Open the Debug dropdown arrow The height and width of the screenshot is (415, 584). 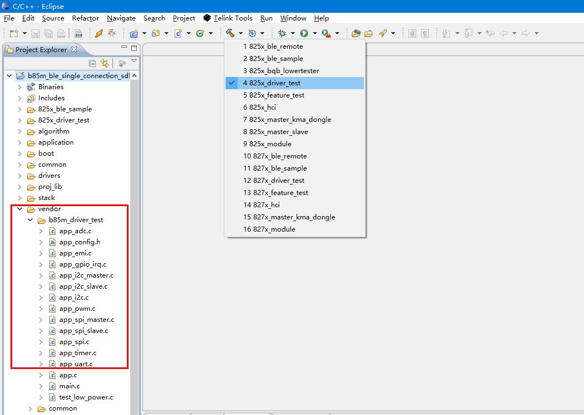click(293, 33)
